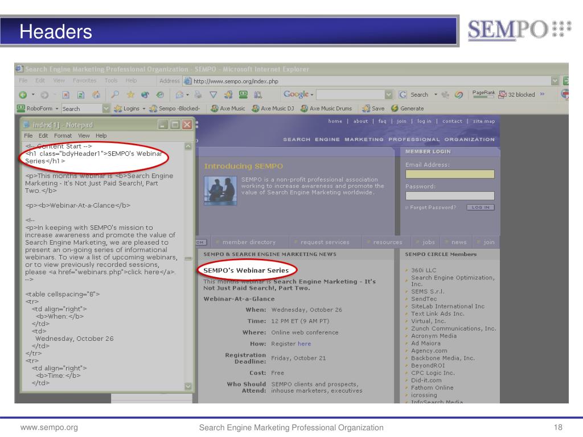Click the Refresh page icon
Screen dimensions: 583x437
click(81, 95)
